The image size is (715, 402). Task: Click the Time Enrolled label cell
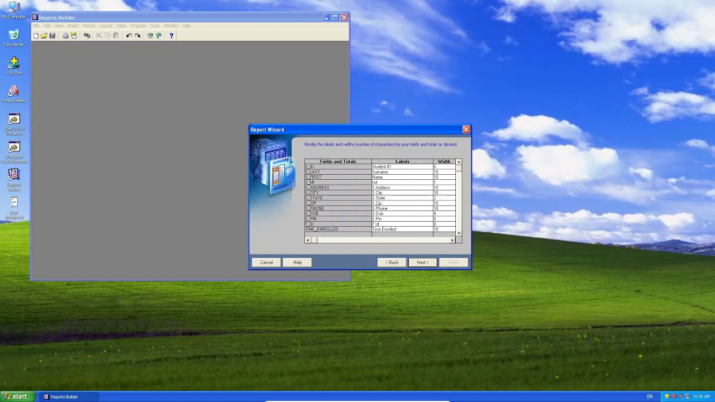pyautogui.click(x=402, y=229)
